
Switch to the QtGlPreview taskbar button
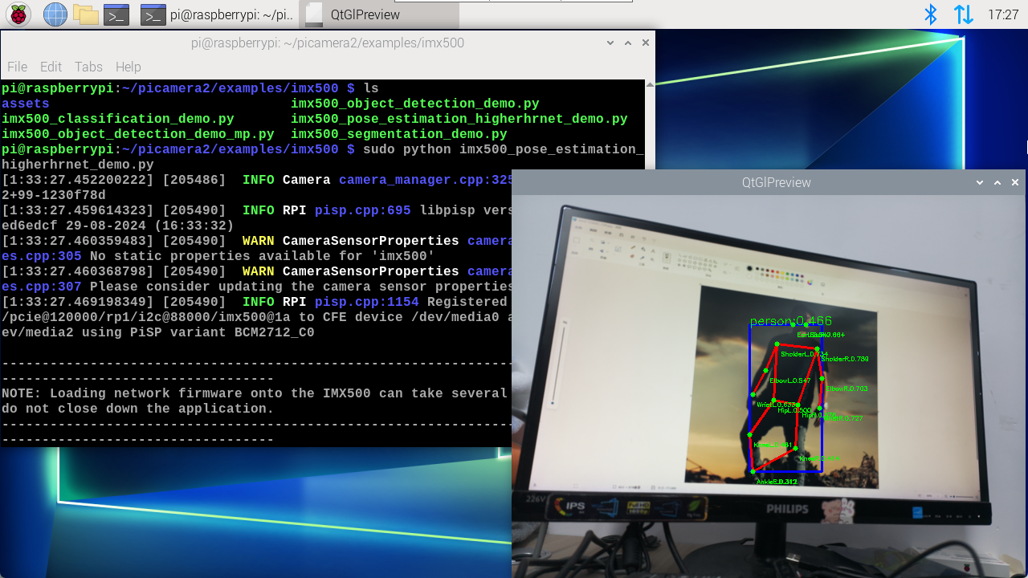pos(379,14)
